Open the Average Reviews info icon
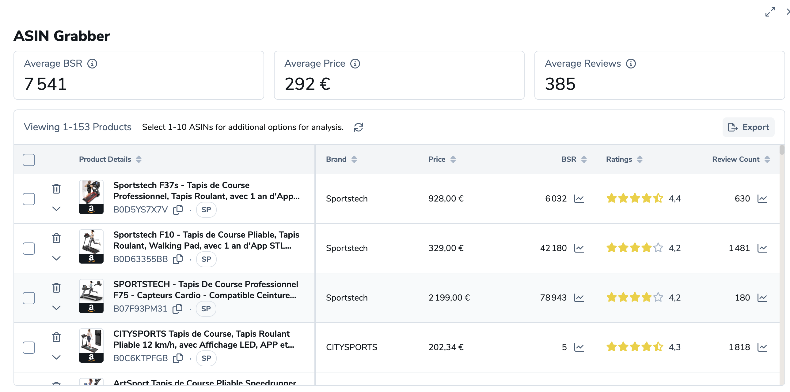790x392 pixels. pyautogui.click(x=631, y=64)
